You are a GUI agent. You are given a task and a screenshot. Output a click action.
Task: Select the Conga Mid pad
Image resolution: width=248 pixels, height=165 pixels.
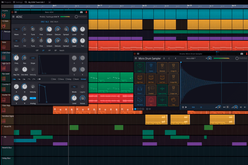(174, 78)
